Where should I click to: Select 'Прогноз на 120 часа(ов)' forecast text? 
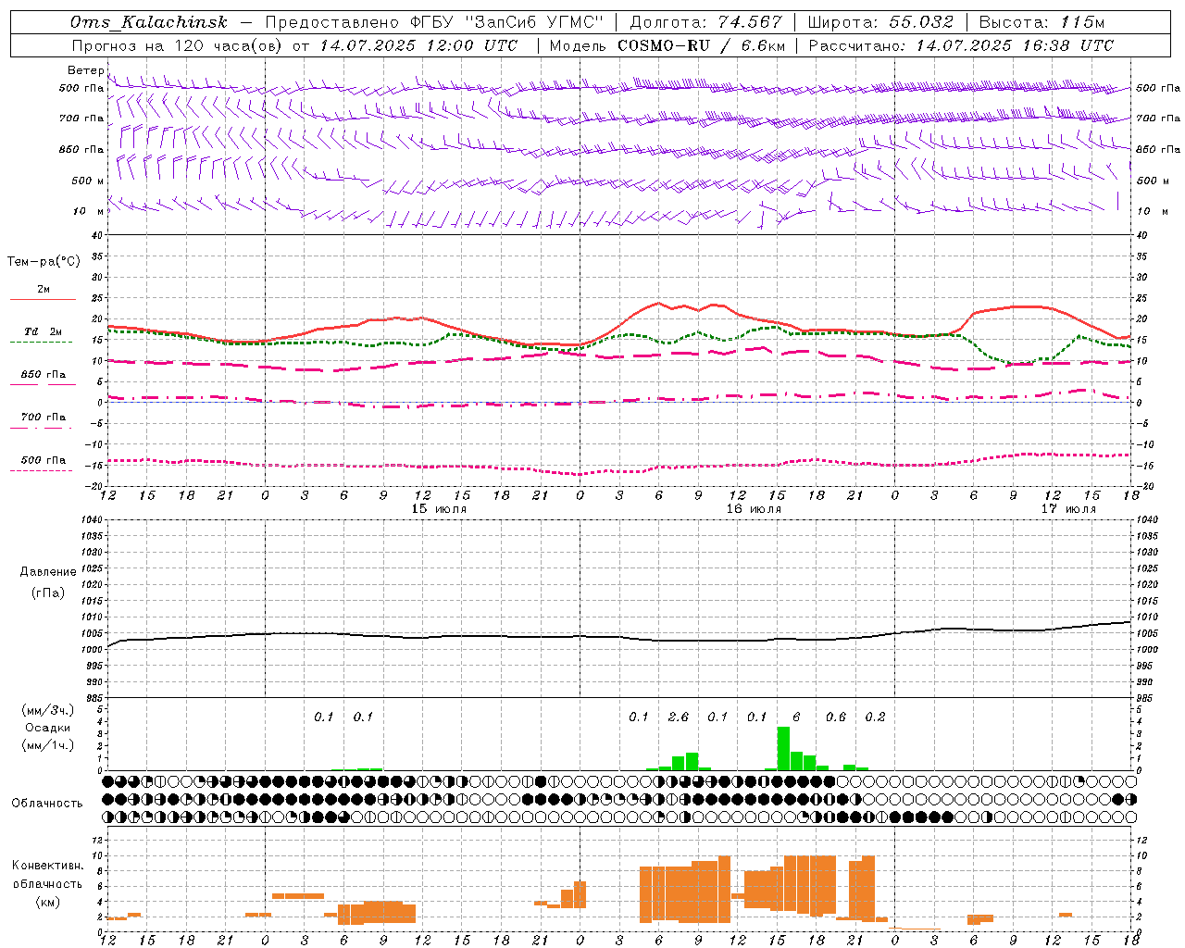pyautogui.click(x=178, y=45)
